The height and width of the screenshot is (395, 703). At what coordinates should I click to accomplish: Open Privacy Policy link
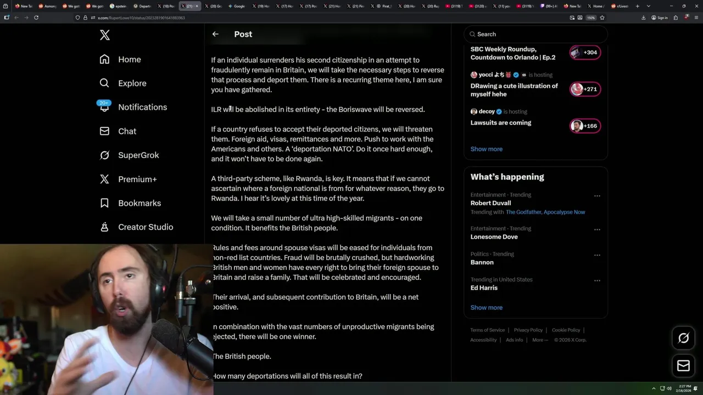click(528, 330)
